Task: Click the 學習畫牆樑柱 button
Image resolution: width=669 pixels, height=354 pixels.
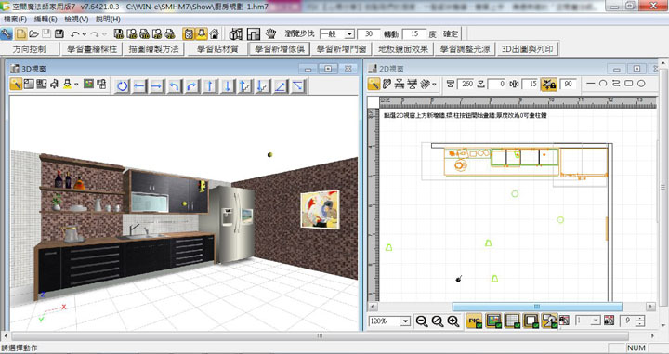Action: pyautogui.click(x=92, y=49)
